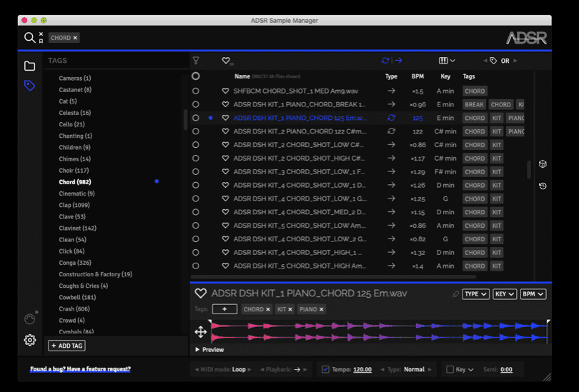Select the Clap (1099) tag
Viewport: 579px width, 392px height.
click(x=74, y=205)
